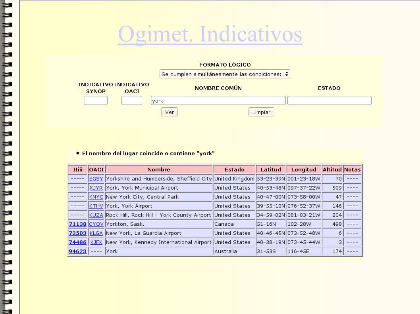Focus the Estado input field
This screenshot has width=420, height=314.
329,101
